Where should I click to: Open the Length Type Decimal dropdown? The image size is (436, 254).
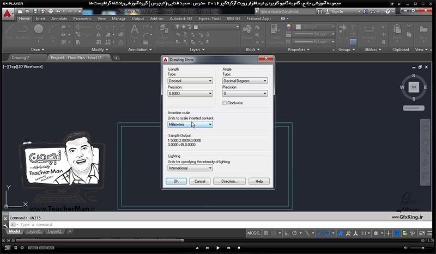[190, 81]
